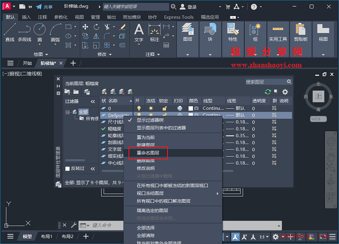This screenshot has height=244, width=339.
Task: Toggle the freeze sun icon for layer 0
Action: coord(151,108)
